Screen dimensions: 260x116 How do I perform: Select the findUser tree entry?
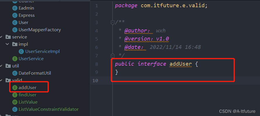click(x=27, y=95)
